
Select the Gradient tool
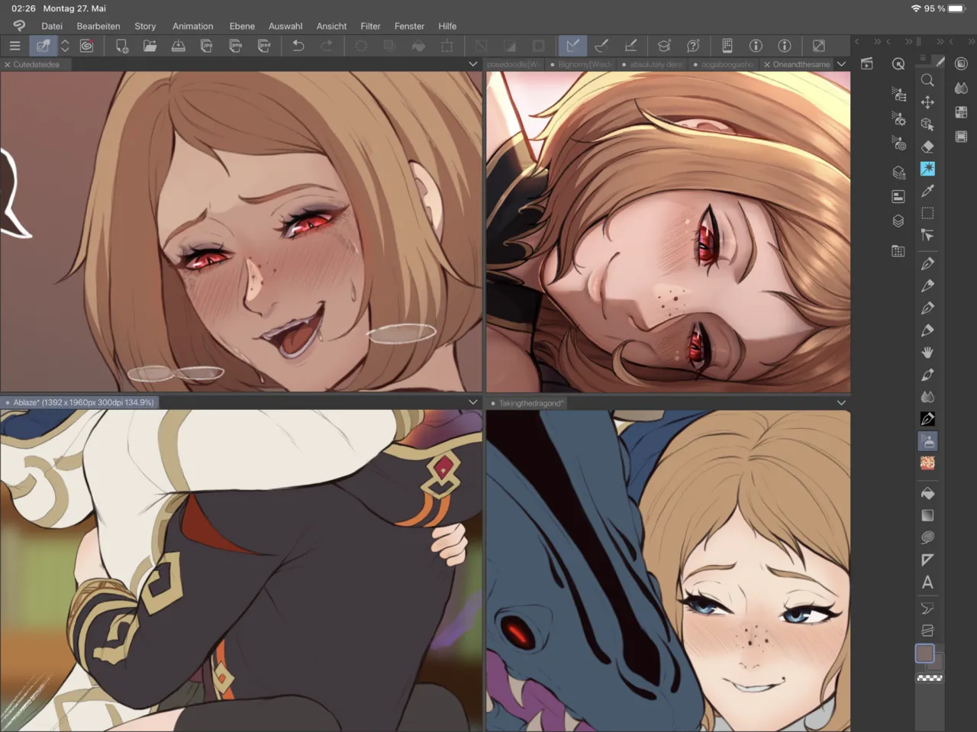click(x=927, y=515)
